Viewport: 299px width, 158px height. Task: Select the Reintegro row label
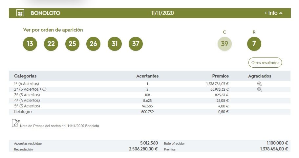tap(23, 112)
